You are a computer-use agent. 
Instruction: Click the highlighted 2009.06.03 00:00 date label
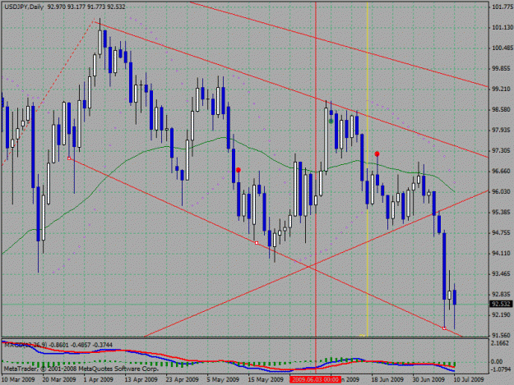(315, 379)
